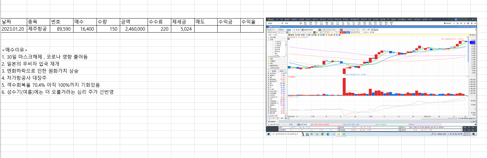The height and width of the screenshot is (158, 487).
Task: Click the <매수이유> heading cell
Action: coord(14,50)
